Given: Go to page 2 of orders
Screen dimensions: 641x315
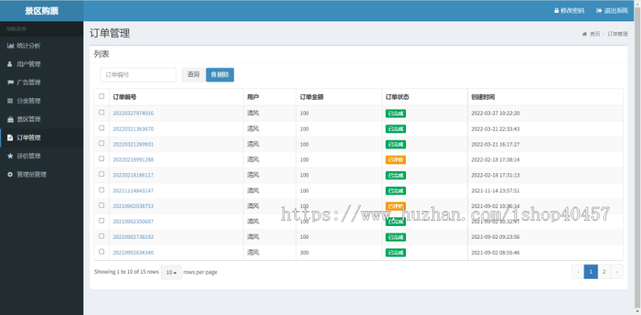Looking at the screenshot, I should [604, 272].
